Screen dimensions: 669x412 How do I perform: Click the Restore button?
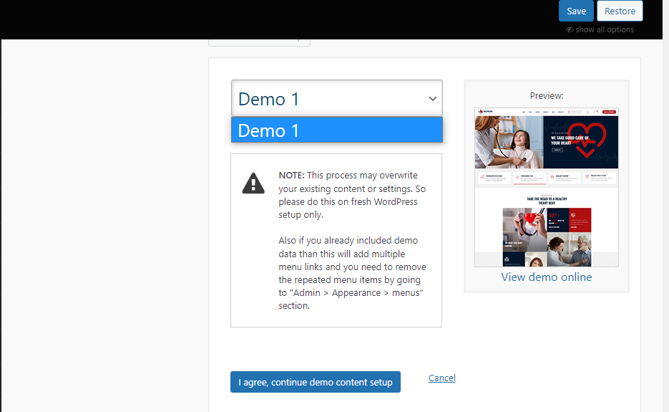(620, 11)
